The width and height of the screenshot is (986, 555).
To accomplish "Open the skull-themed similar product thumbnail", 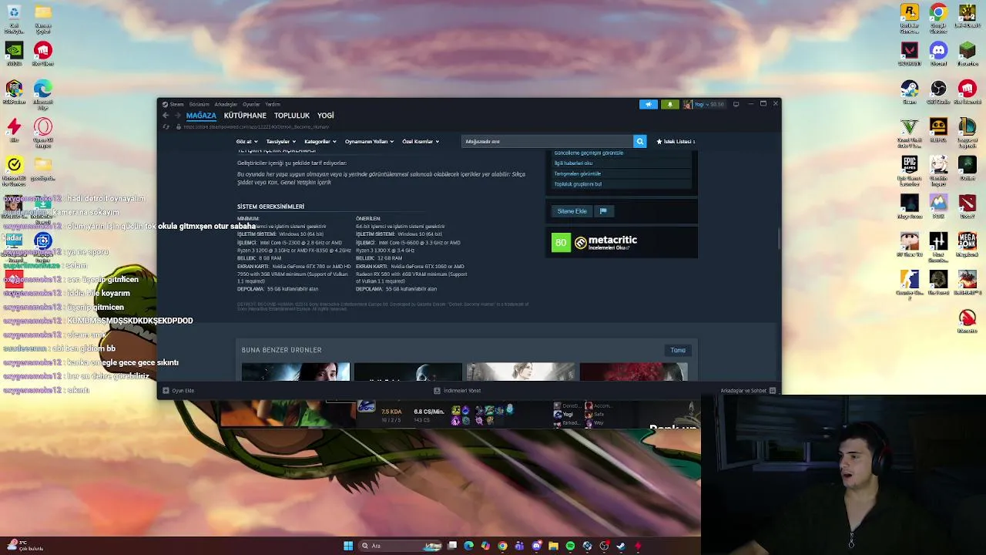I will (408, 372).
